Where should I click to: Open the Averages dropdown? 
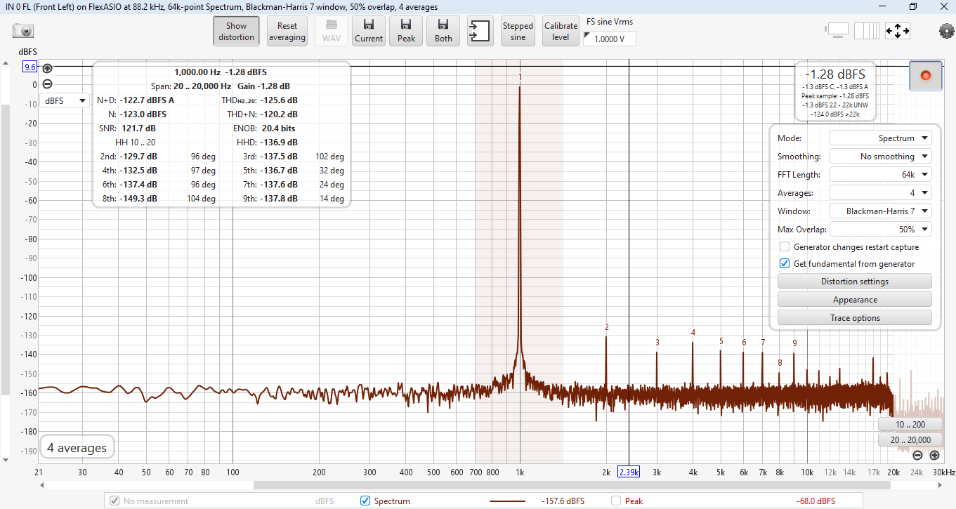pos(881,192)
